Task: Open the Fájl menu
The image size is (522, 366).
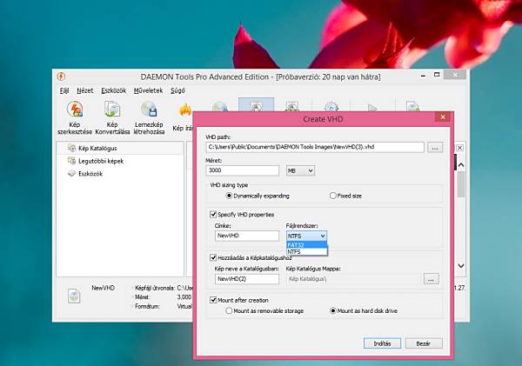Action: coord(64,90)
